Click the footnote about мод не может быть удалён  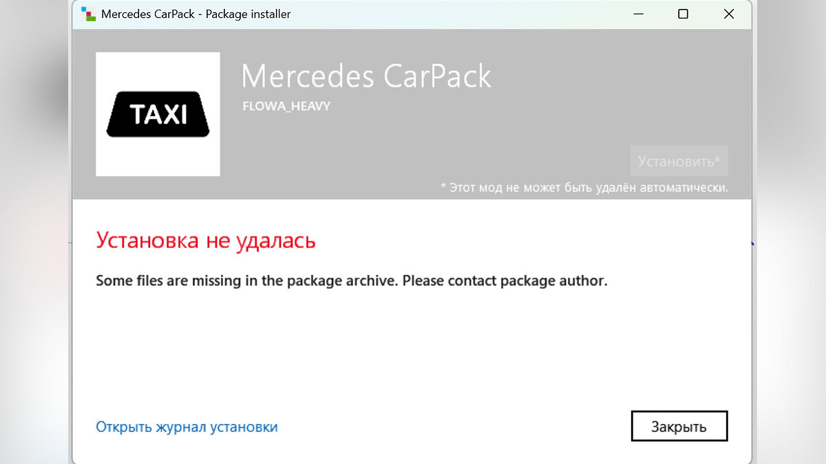584,187
